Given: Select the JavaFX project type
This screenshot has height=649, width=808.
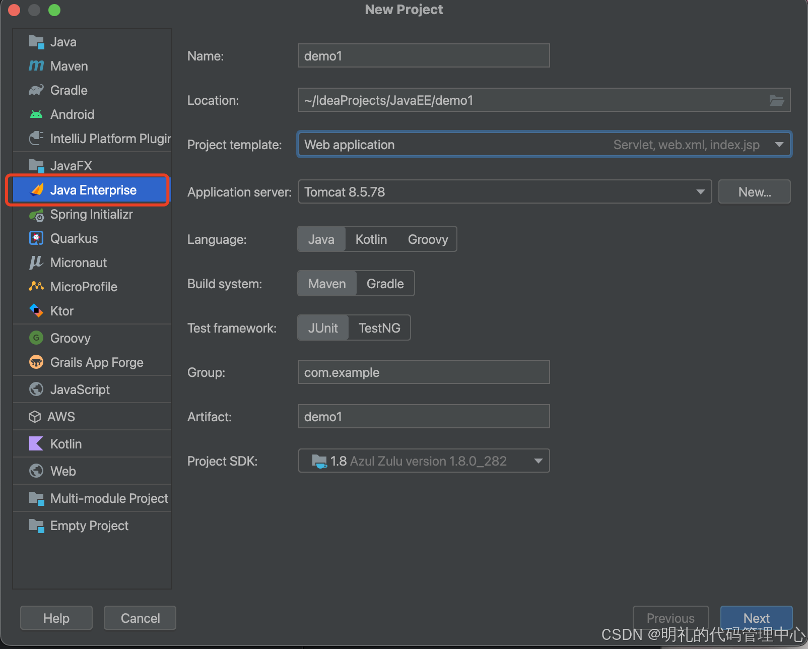Looking at the screenshot, I should tap(71, 165).
